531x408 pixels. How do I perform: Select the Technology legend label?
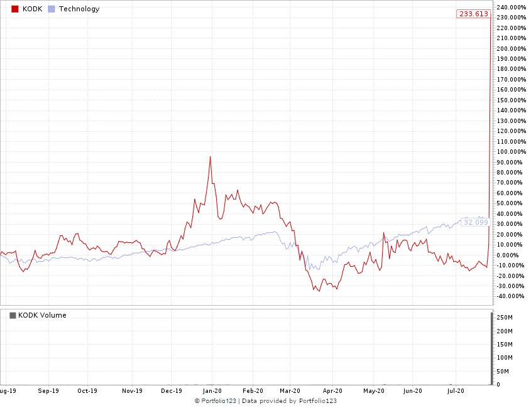(79, 9)
